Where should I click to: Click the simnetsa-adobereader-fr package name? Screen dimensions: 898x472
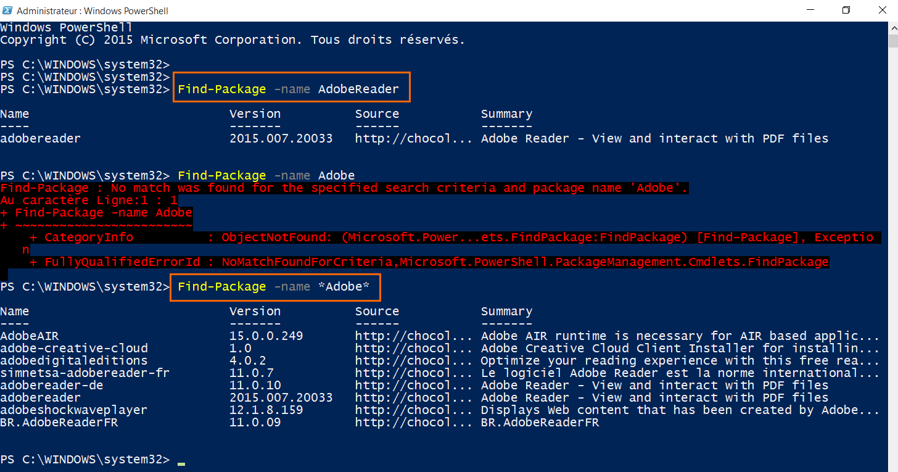[84, 373]
